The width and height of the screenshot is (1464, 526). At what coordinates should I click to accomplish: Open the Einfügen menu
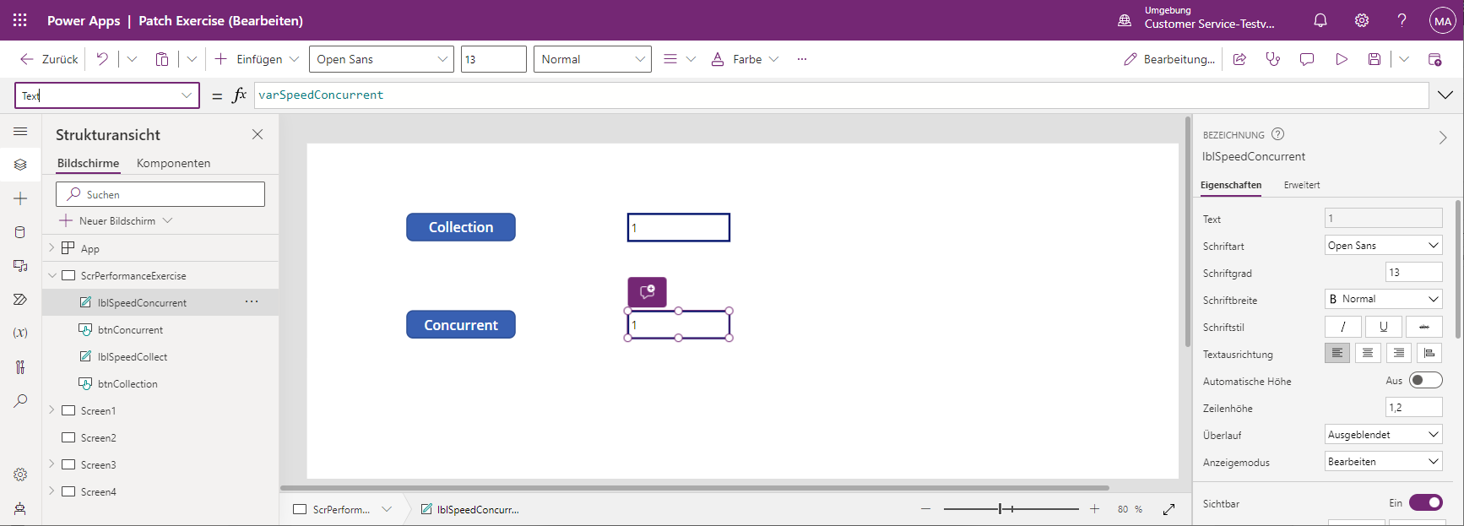coord(258,59)
